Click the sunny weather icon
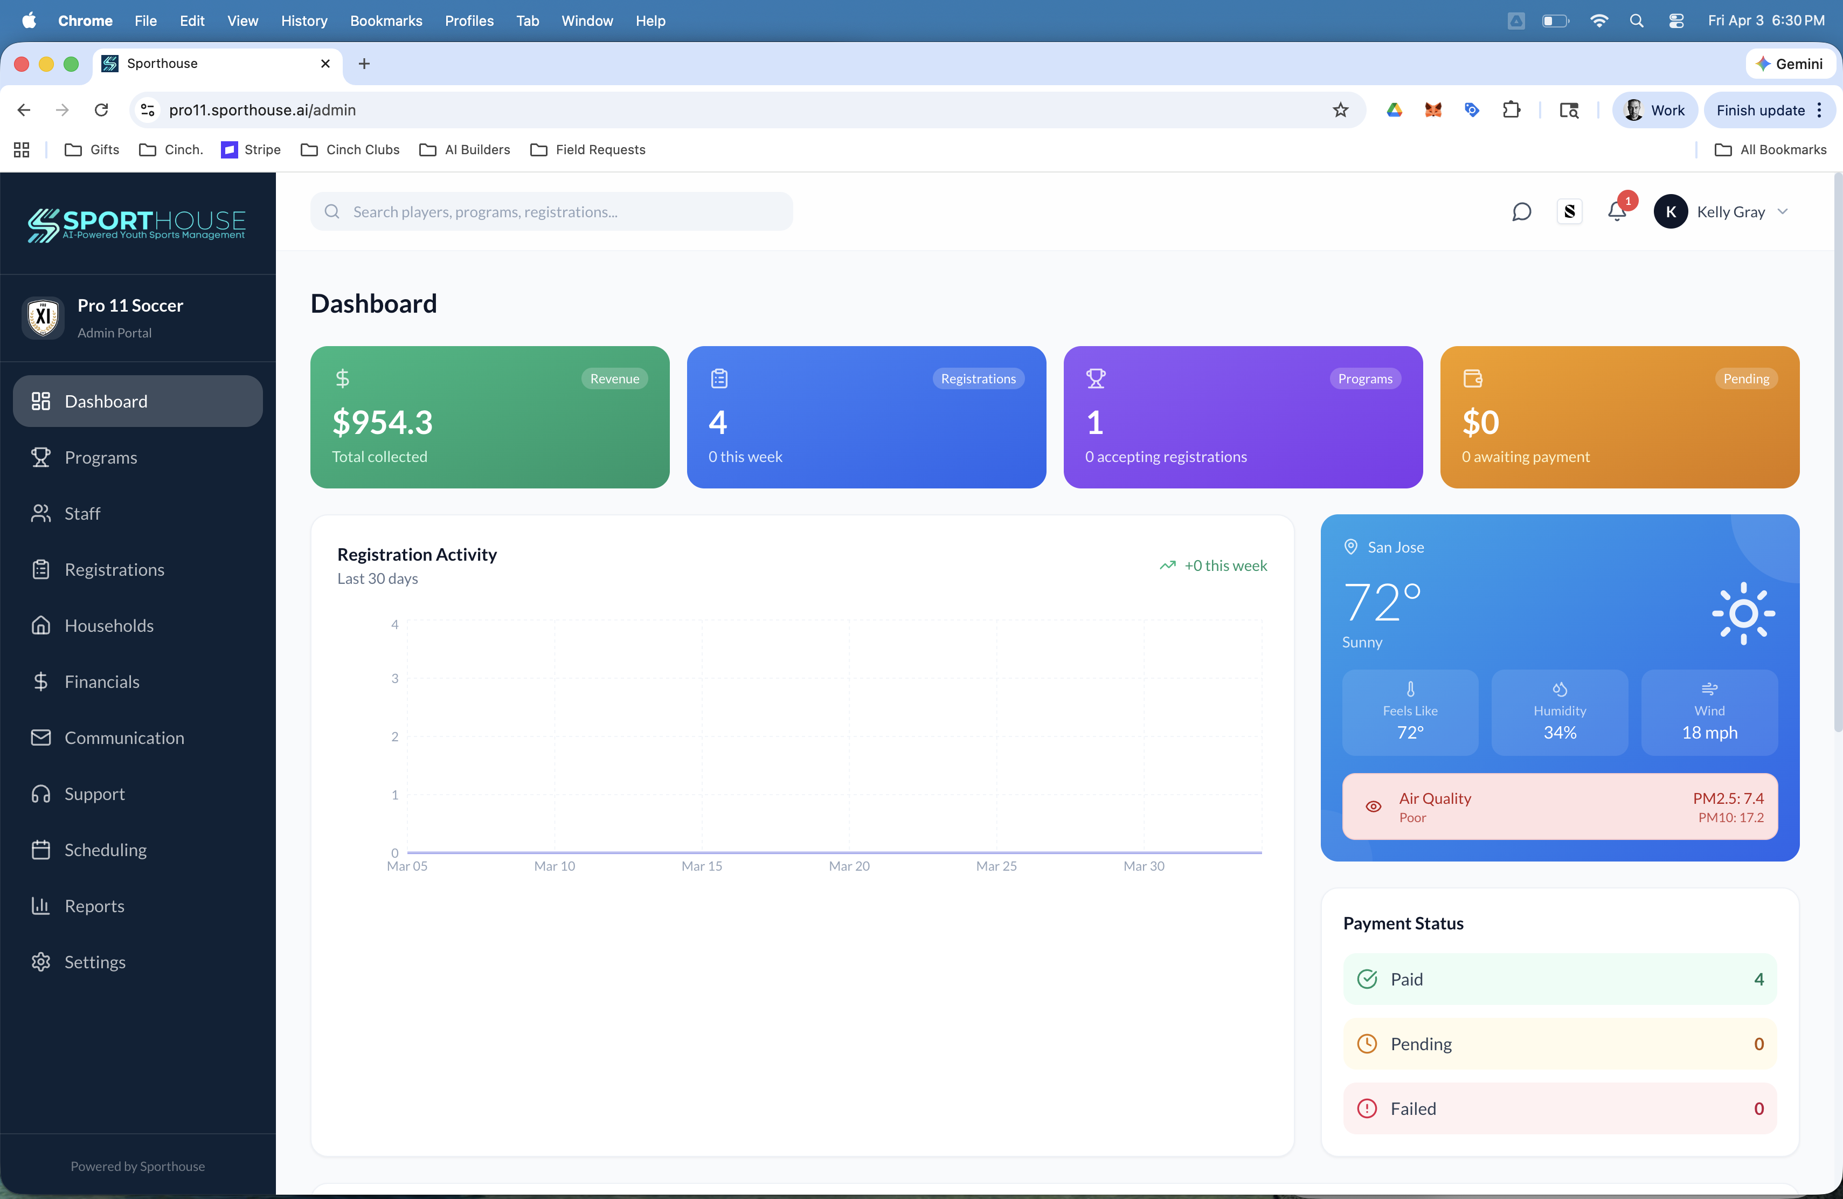This screenshot has height=1199, width=1843. point(1743,614)
